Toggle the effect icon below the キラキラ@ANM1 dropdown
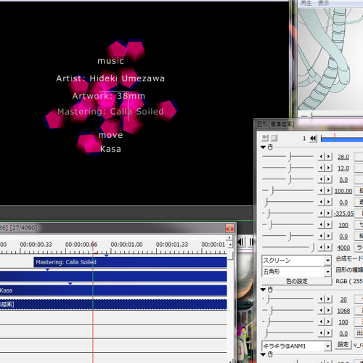Image resolution: width=363 pixels, height=363 pixels. tap(270, 354)
